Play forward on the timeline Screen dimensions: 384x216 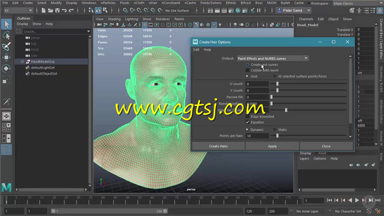(x=357, y=200)
